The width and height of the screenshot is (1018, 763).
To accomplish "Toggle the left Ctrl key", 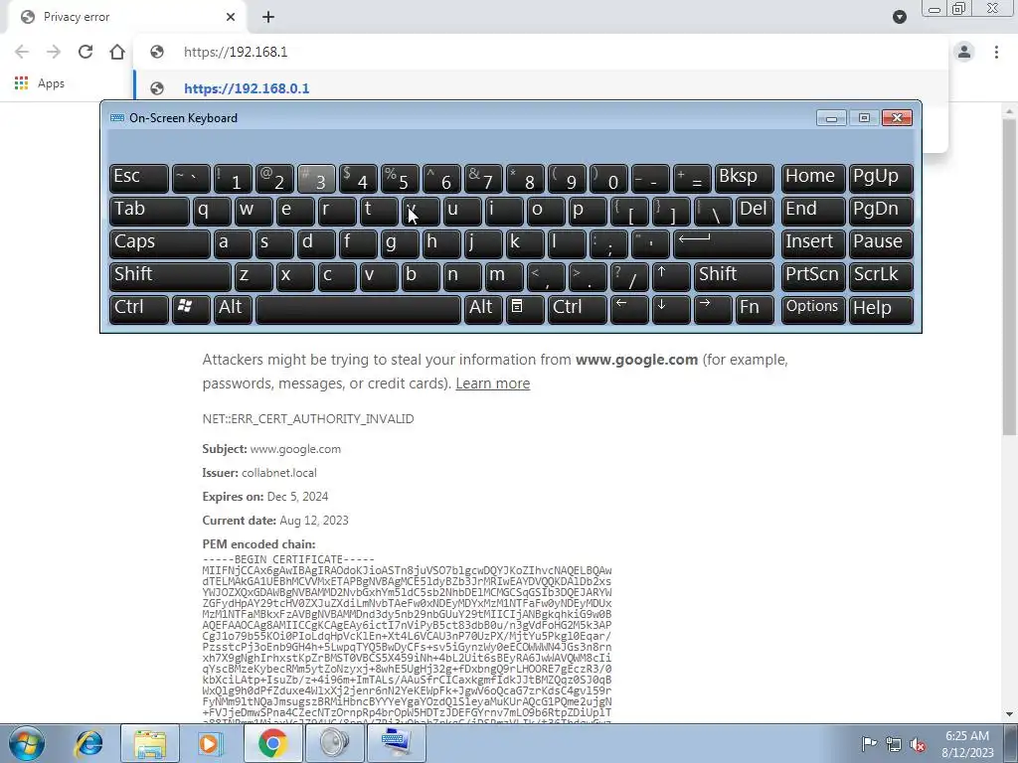I will point(139,309).
